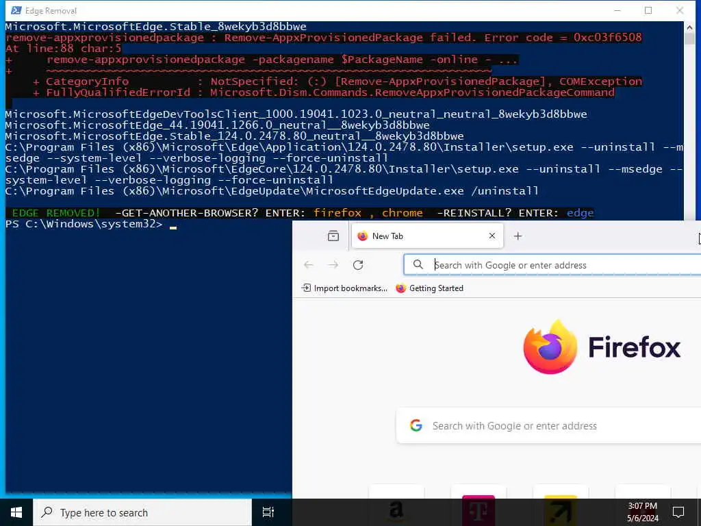Click the 'At line:88 char:5' line
Viewport: 701px width, 526px height.
63,49
